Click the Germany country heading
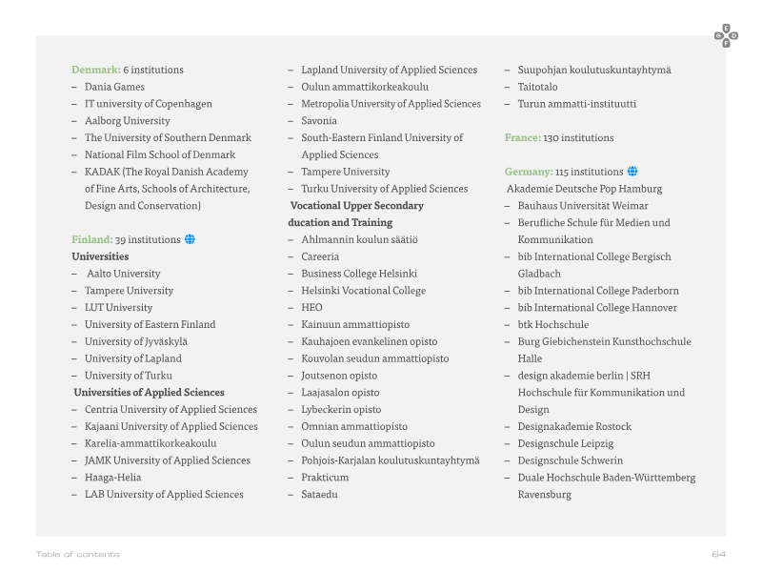Screen dimensions: 762x572 pyautogui.click(x=529, y=172)
